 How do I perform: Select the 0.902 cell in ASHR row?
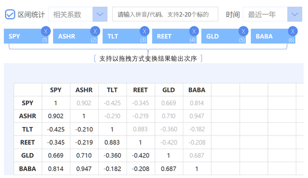56,116
